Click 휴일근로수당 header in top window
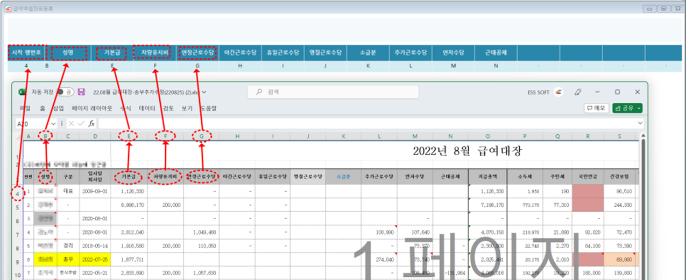Image resolution: width=686 pixels, height=280 pixels. tap(283, 53)
